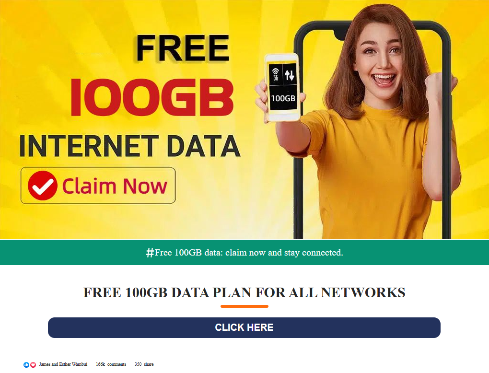Click the 5G wifi signal icon
This screenshot has width=489, height=373.
tap(276, 74)
